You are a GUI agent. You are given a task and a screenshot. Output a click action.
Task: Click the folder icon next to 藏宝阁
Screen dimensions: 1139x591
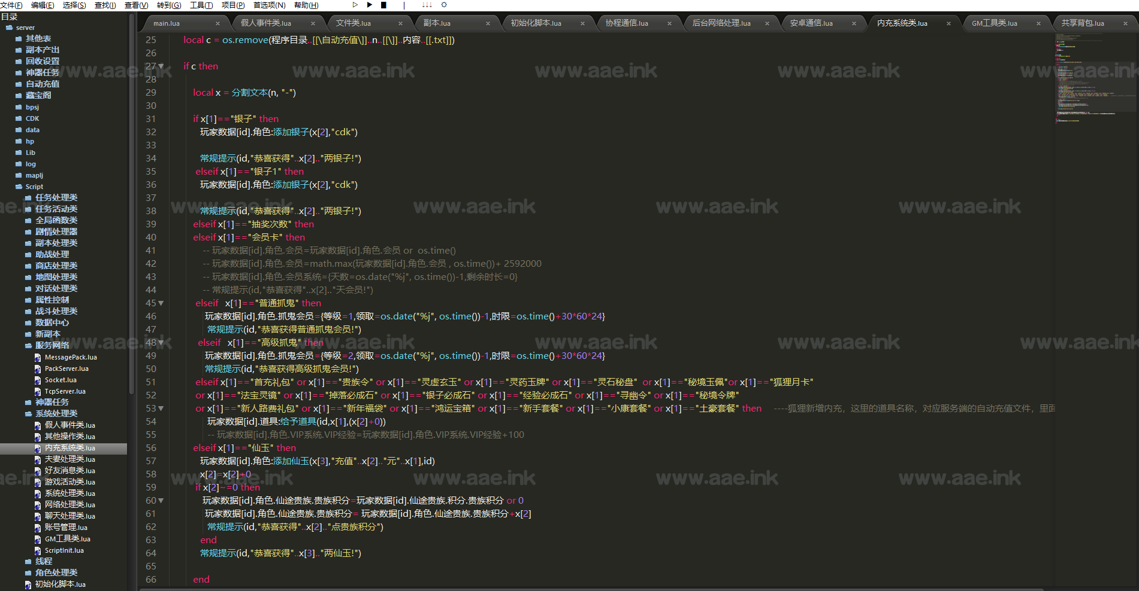coord(19,96)
